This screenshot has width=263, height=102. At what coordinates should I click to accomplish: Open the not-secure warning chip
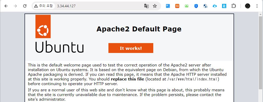(x=44, y=6)
